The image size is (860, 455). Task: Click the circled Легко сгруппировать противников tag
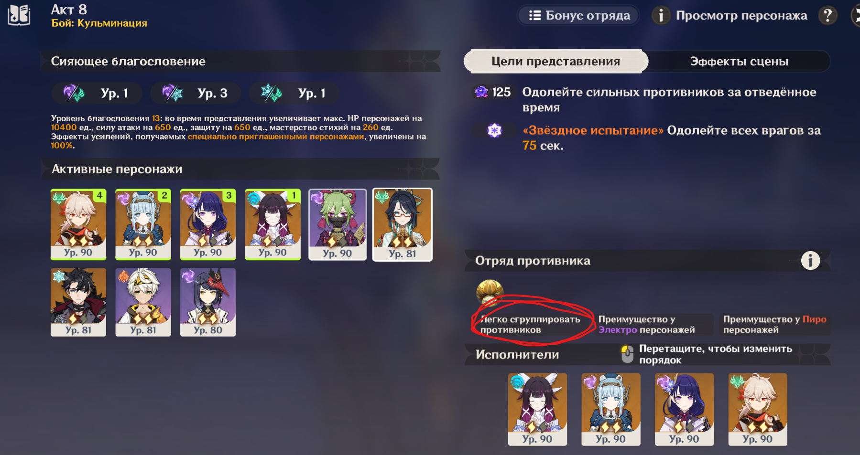(x=530, y=325)
